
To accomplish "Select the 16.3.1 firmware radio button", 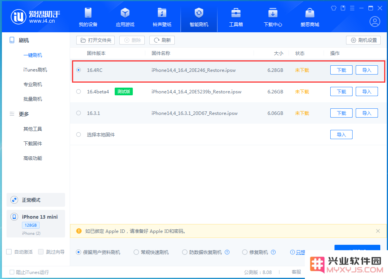I will [79, 113].
